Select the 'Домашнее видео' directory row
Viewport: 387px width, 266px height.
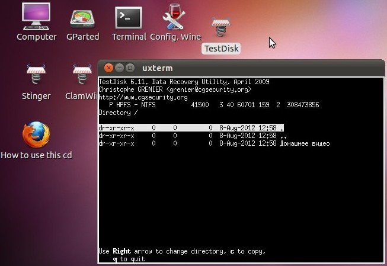point(214,143)
